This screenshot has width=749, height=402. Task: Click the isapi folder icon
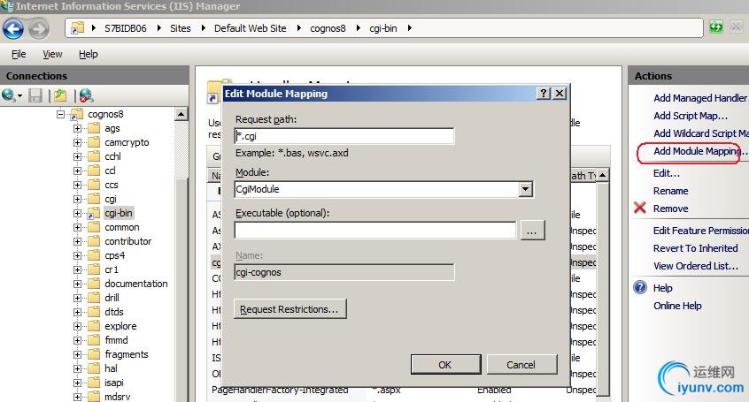[x=94, y=383]
